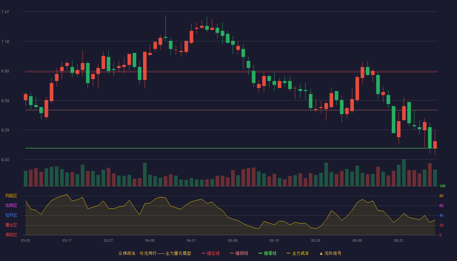Click the 6.00 price axis label
Viewport: 457px width, 261px height.
coord(5,160)
